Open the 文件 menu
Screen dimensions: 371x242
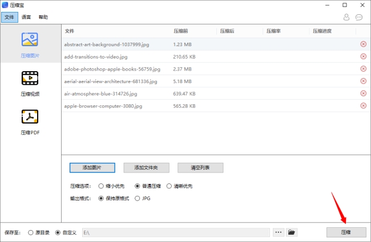(x=10, y=17)
